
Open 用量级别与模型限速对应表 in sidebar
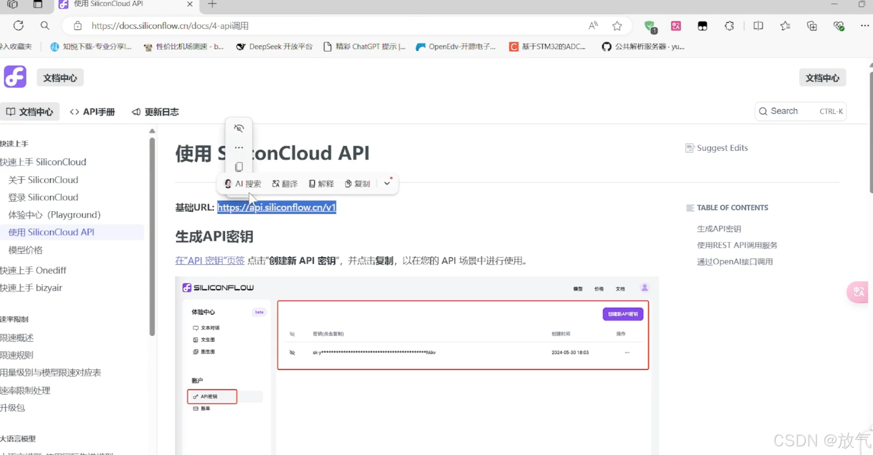point(50,372)
